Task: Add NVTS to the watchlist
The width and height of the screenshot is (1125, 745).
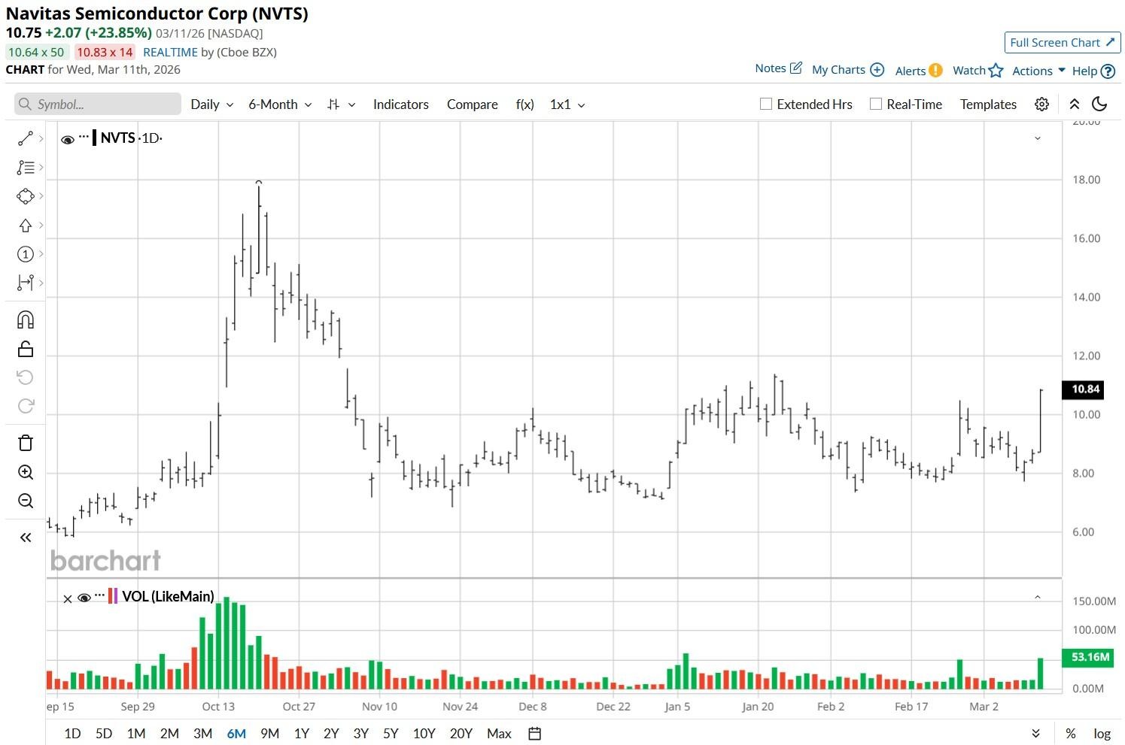Action: point(978,71)
